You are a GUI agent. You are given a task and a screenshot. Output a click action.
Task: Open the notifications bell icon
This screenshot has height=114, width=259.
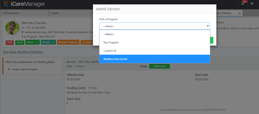pos(243,3)
